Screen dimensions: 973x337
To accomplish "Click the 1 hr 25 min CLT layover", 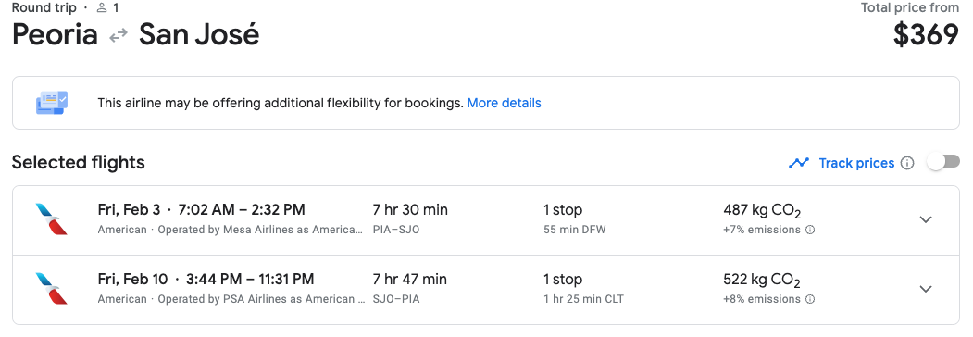I will pyautogui.click(x=583, y=299).
